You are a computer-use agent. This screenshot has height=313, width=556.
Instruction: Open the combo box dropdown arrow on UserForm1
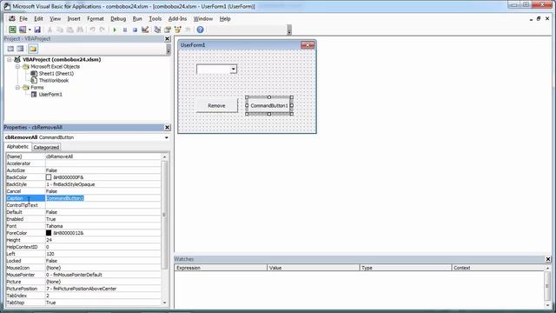[233, 70]
